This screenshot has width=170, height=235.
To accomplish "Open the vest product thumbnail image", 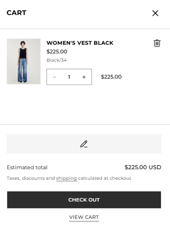I will pos(24,62).
